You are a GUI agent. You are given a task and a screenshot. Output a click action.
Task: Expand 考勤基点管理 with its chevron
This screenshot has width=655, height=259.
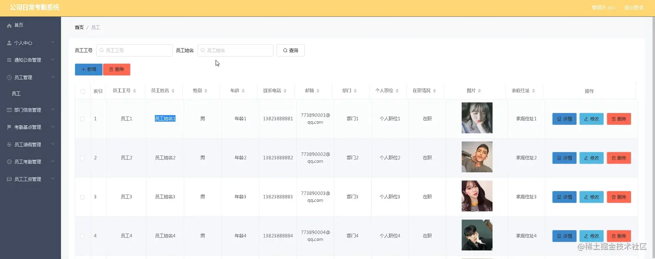pos(53,127)
